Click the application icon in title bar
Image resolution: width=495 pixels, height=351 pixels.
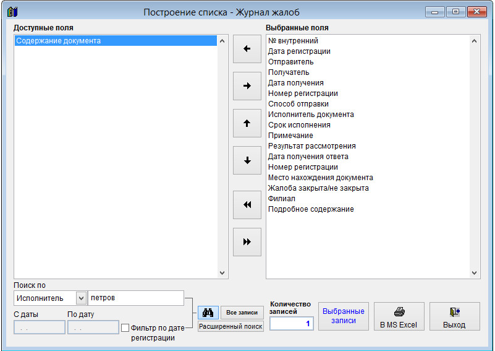pyautogui.click(x=12, y=12)
